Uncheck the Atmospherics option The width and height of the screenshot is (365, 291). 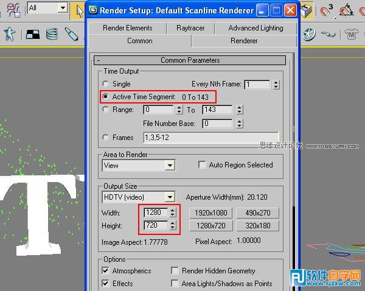click(x=106, y=271)
